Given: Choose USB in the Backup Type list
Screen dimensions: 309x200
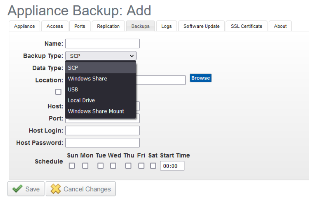Looking at the screenshot, I should click(73, 89).
